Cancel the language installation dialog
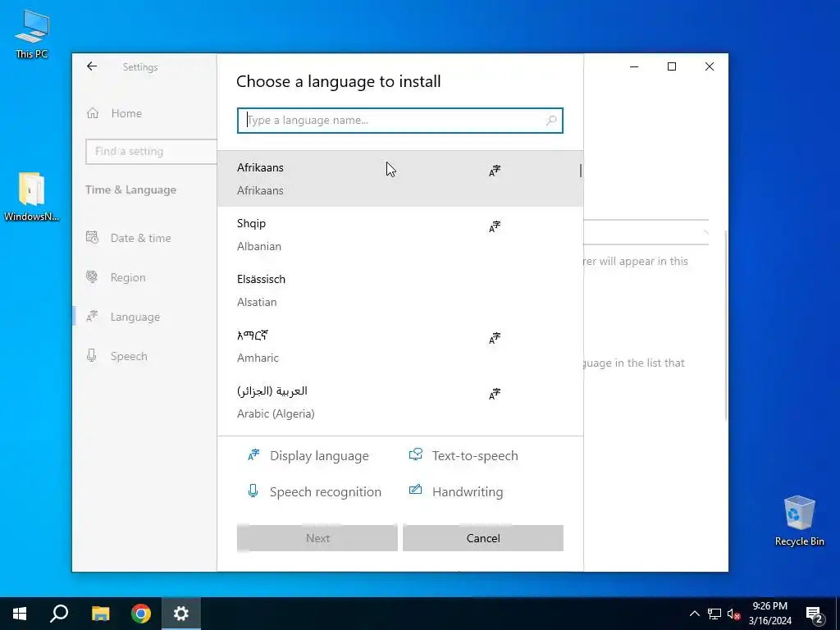This screenshot has width=840, height=630. (x=482, y=538)
